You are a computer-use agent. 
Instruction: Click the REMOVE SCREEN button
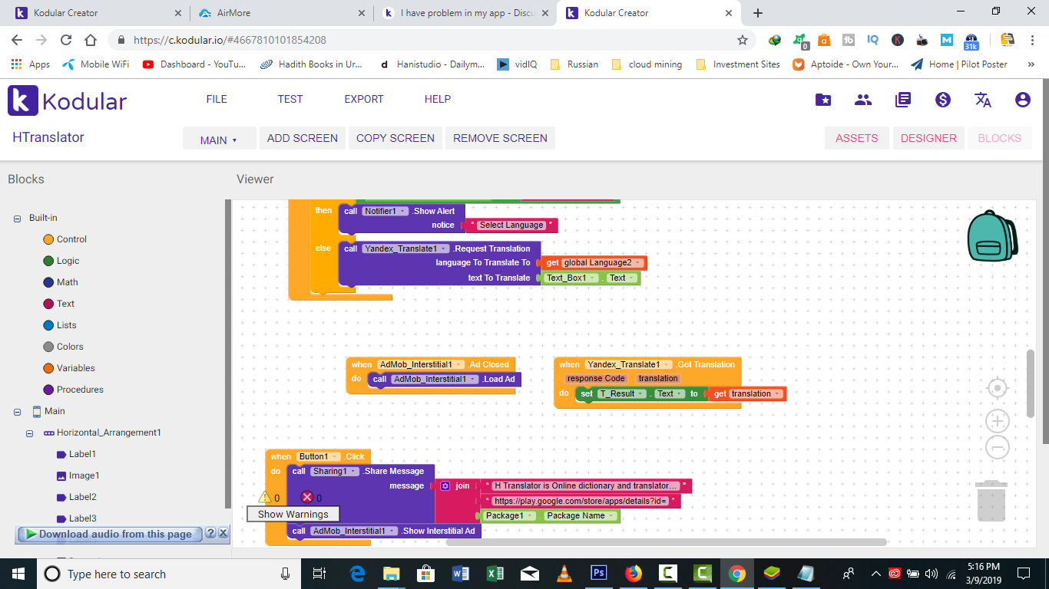tap(500, 138)
